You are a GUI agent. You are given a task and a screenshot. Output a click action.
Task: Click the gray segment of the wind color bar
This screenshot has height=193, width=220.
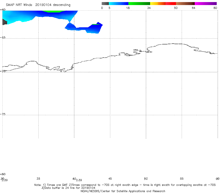tap(105, 4)
